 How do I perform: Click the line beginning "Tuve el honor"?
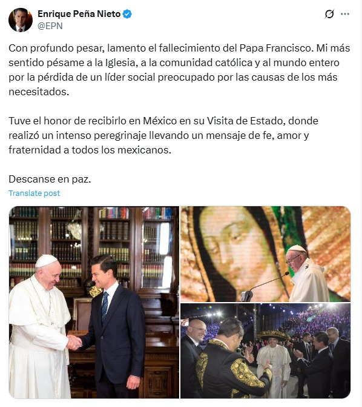pos(163,121)
